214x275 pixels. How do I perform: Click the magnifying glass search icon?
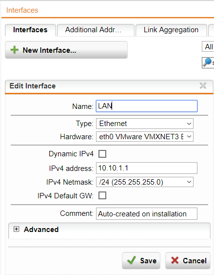click(207, 62)
